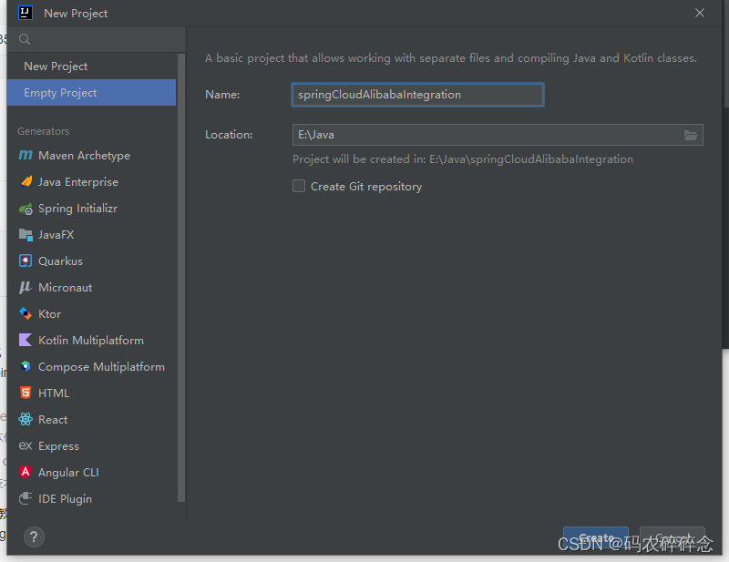Click the Maven Archetype generator icon
The width and height of the screenshot is (729, 562).
[26, 155]
